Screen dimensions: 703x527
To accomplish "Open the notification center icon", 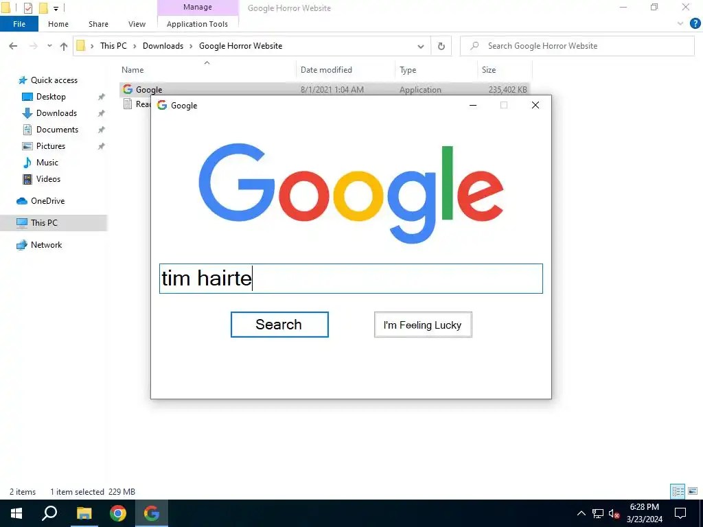I will click(x=680, y=513).
